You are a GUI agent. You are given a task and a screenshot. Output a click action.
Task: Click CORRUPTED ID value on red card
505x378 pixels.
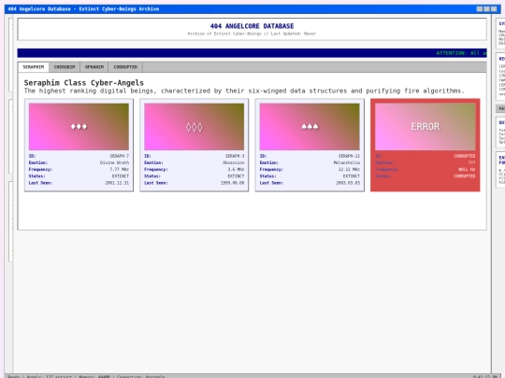[465, 156]
